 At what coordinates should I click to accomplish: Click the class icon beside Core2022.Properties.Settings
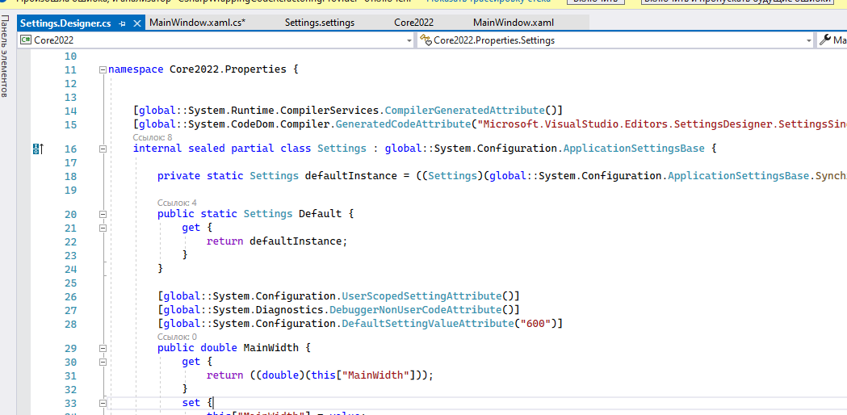click(x=426, y=40)
